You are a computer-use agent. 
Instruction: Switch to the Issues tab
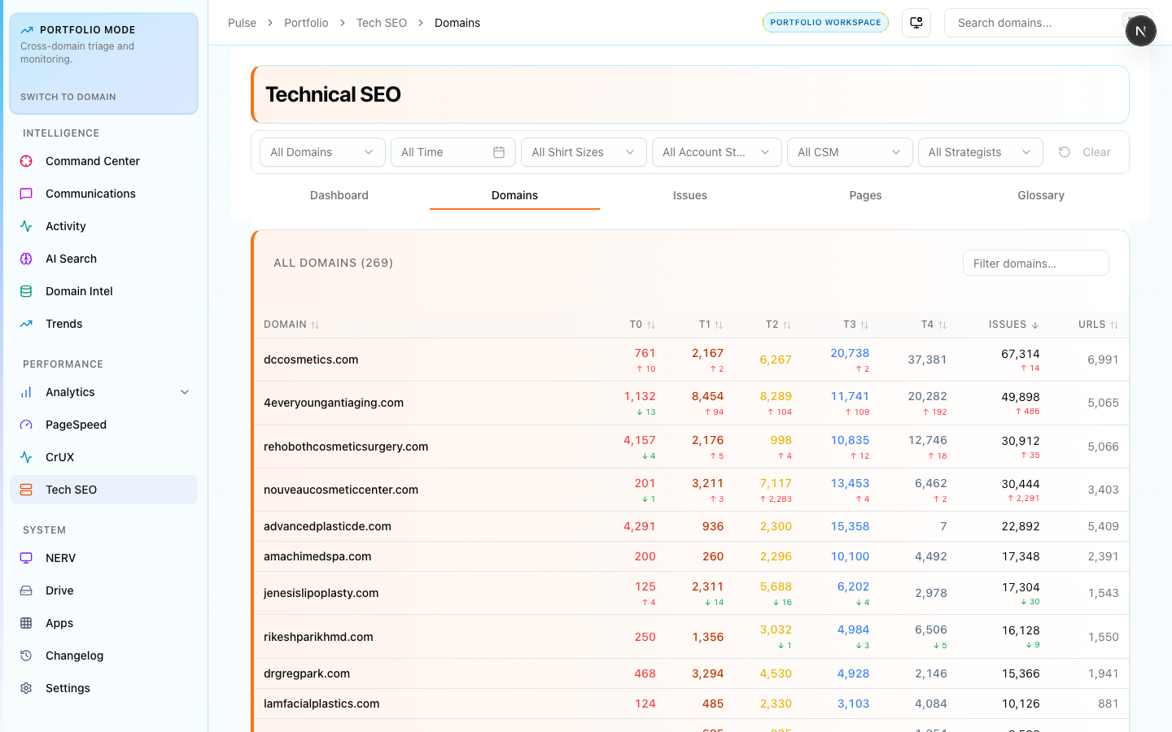pos(689,195)
